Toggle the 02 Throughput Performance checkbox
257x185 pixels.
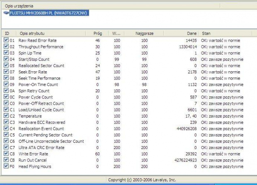[x=6, y=46]
